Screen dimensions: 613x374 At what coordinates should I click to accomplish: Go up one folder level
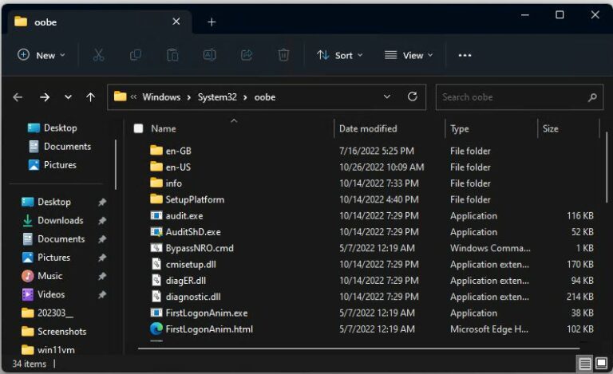click(x=90, y=97)
